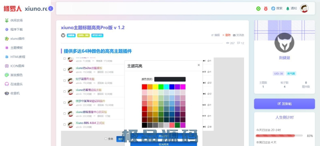This screenshot has height=146, width=320.
Task: Open the HTML教程 menu item
Action: (18, 57)
